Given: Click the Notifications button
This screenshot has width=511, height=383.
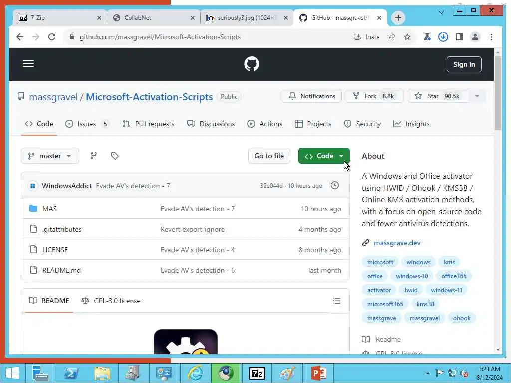Looking at the screenshot, I should (312, 96).
